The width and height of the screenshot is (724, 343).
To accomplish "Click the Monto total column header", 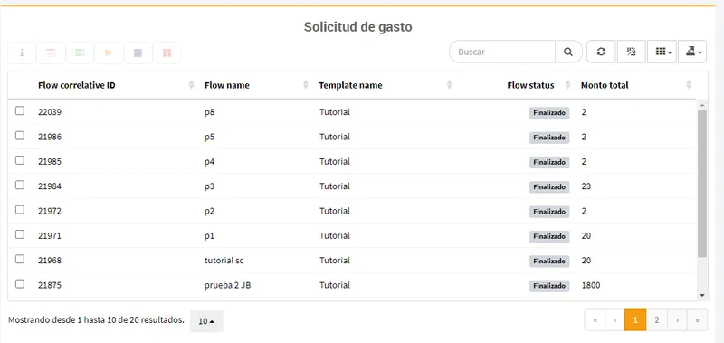I will pyautogui.click(x=605, y=85).
